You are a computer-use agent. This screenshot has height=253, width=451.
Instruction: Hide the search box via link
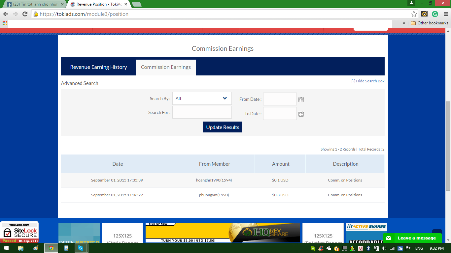[368, 81]
